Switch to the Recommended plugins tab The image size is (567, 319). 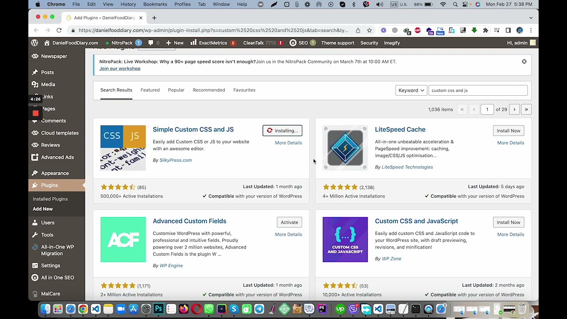pos(209,90)
